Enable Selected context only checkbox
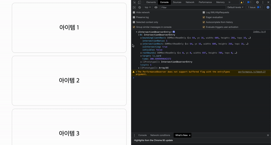The image size is (271, 145). click(134, 22)
